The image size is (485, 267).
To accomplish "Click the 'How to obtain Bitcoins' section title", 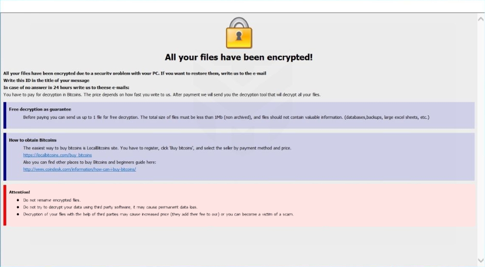I will click(32, 140).
